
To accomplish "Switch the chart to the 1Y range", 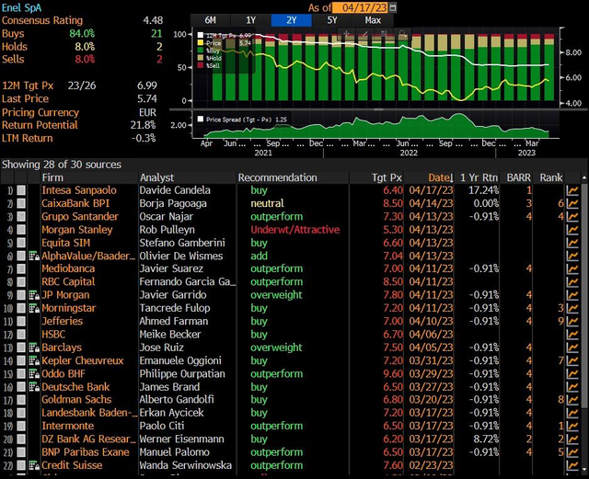I will (250, 20).
